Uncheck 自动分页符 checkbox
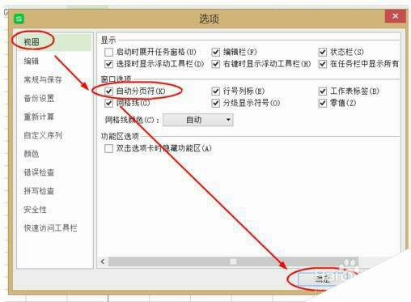 coord(108,91)
